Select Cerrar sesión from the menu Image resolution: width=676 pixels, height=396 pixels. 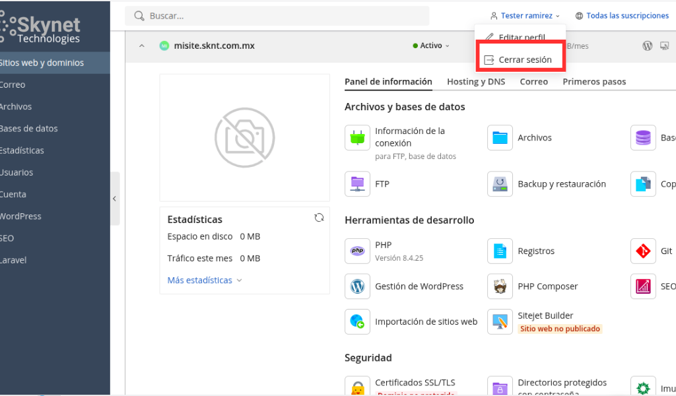tap(520, 60)
